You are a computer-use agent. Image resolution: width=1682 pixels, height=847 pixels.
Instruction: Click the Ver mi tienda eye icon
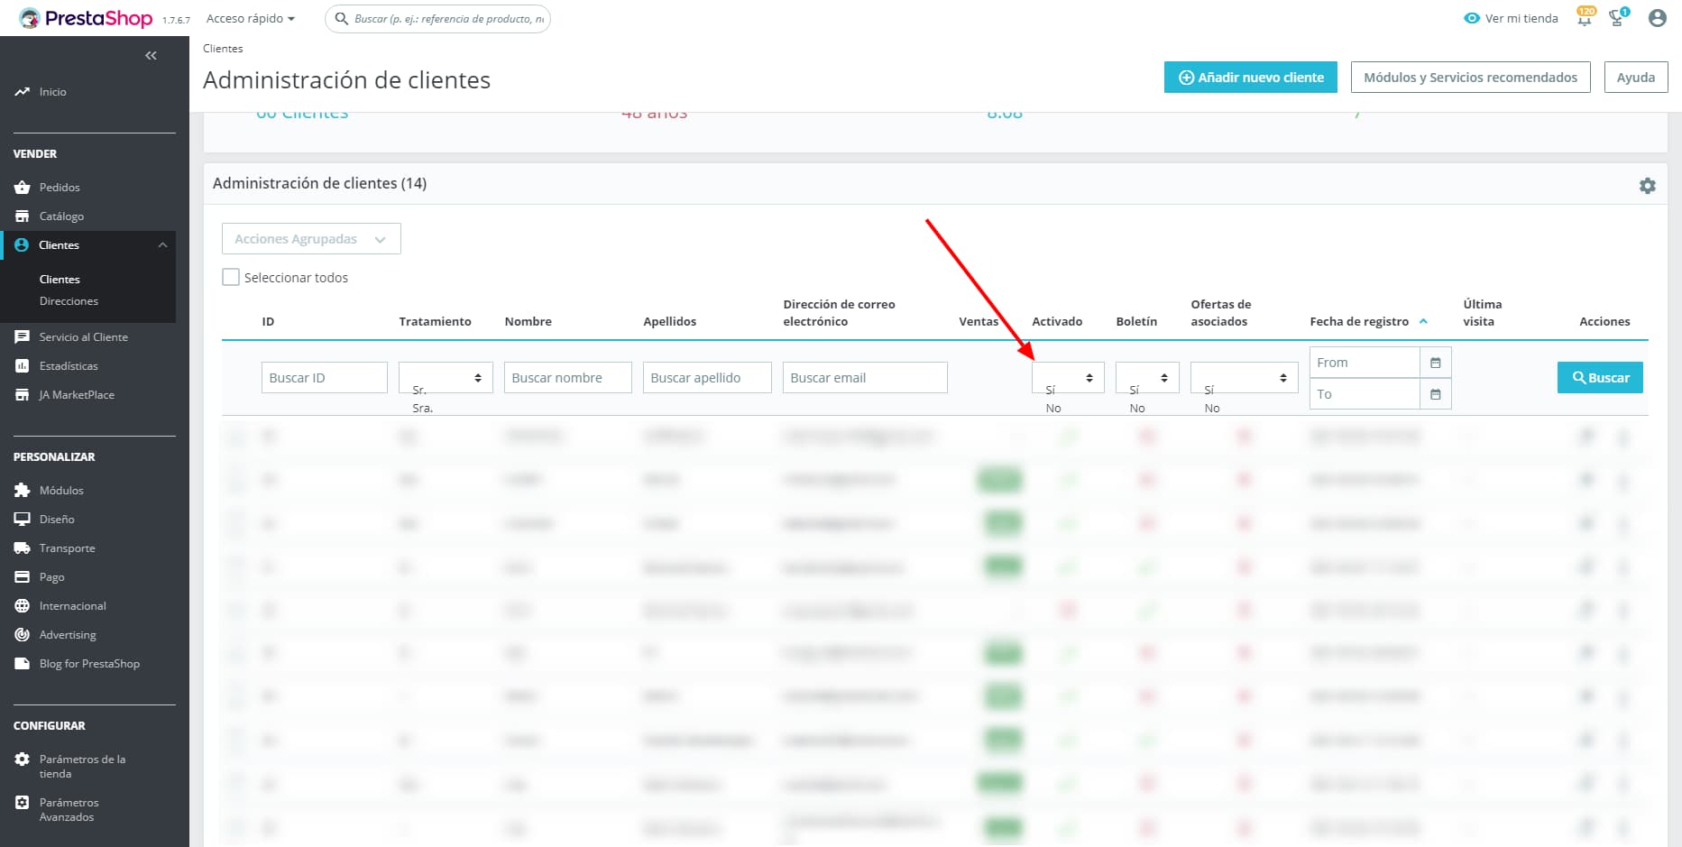pyautogui.click(x=1472, y=18)
